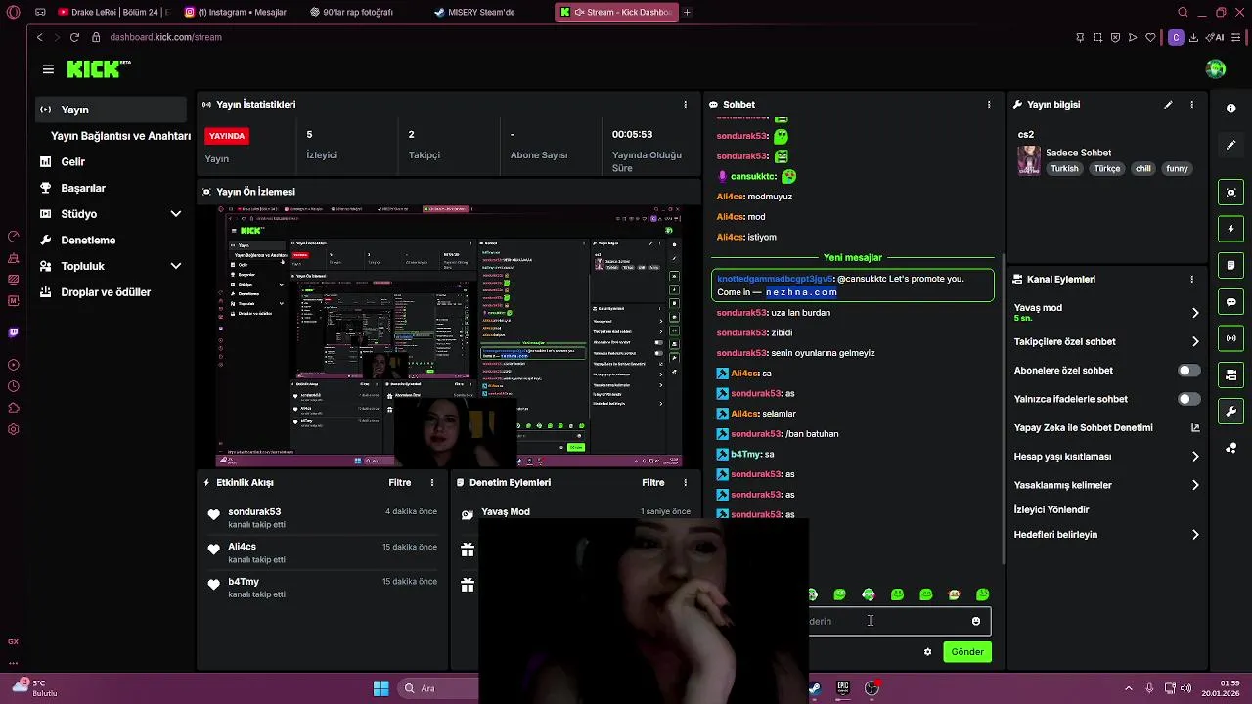Expand Hesap yaşı kısıtlaması settings
Viewport: 1252px width, 704px height.
click(1195, 456)
